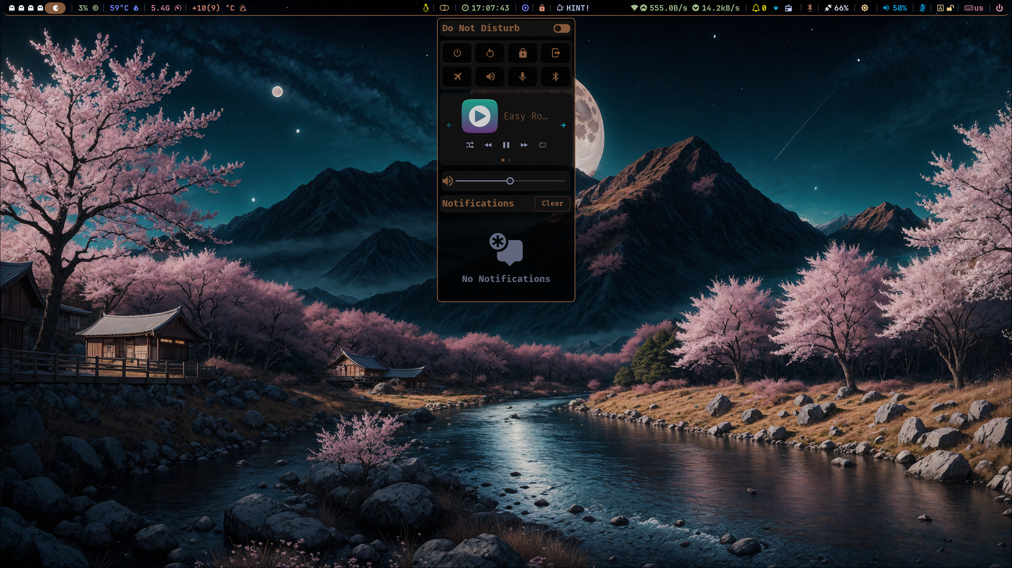Switch to next media player with right arrow
1012x568 pixels.
[563, 125]
